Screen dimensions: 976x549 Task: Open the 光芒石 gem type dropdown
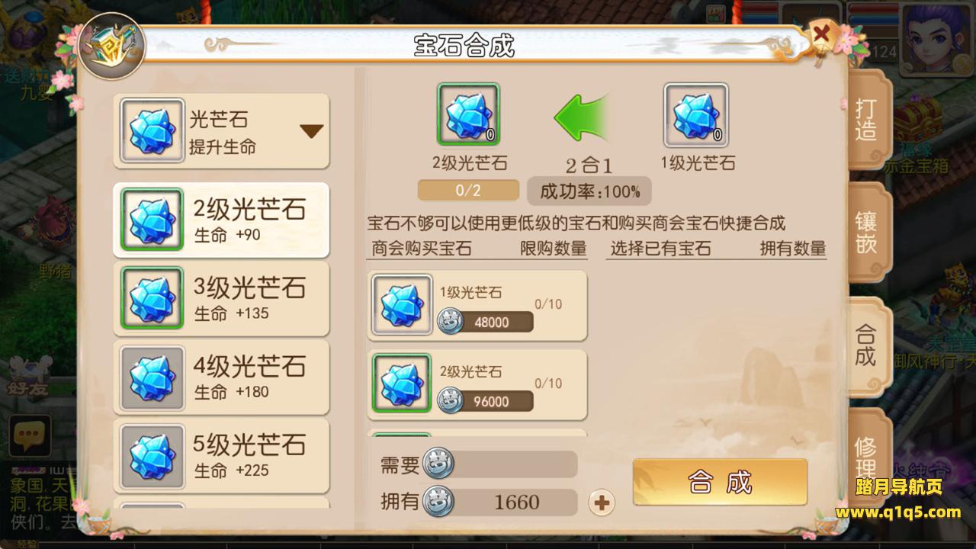[x=221, y=130]
